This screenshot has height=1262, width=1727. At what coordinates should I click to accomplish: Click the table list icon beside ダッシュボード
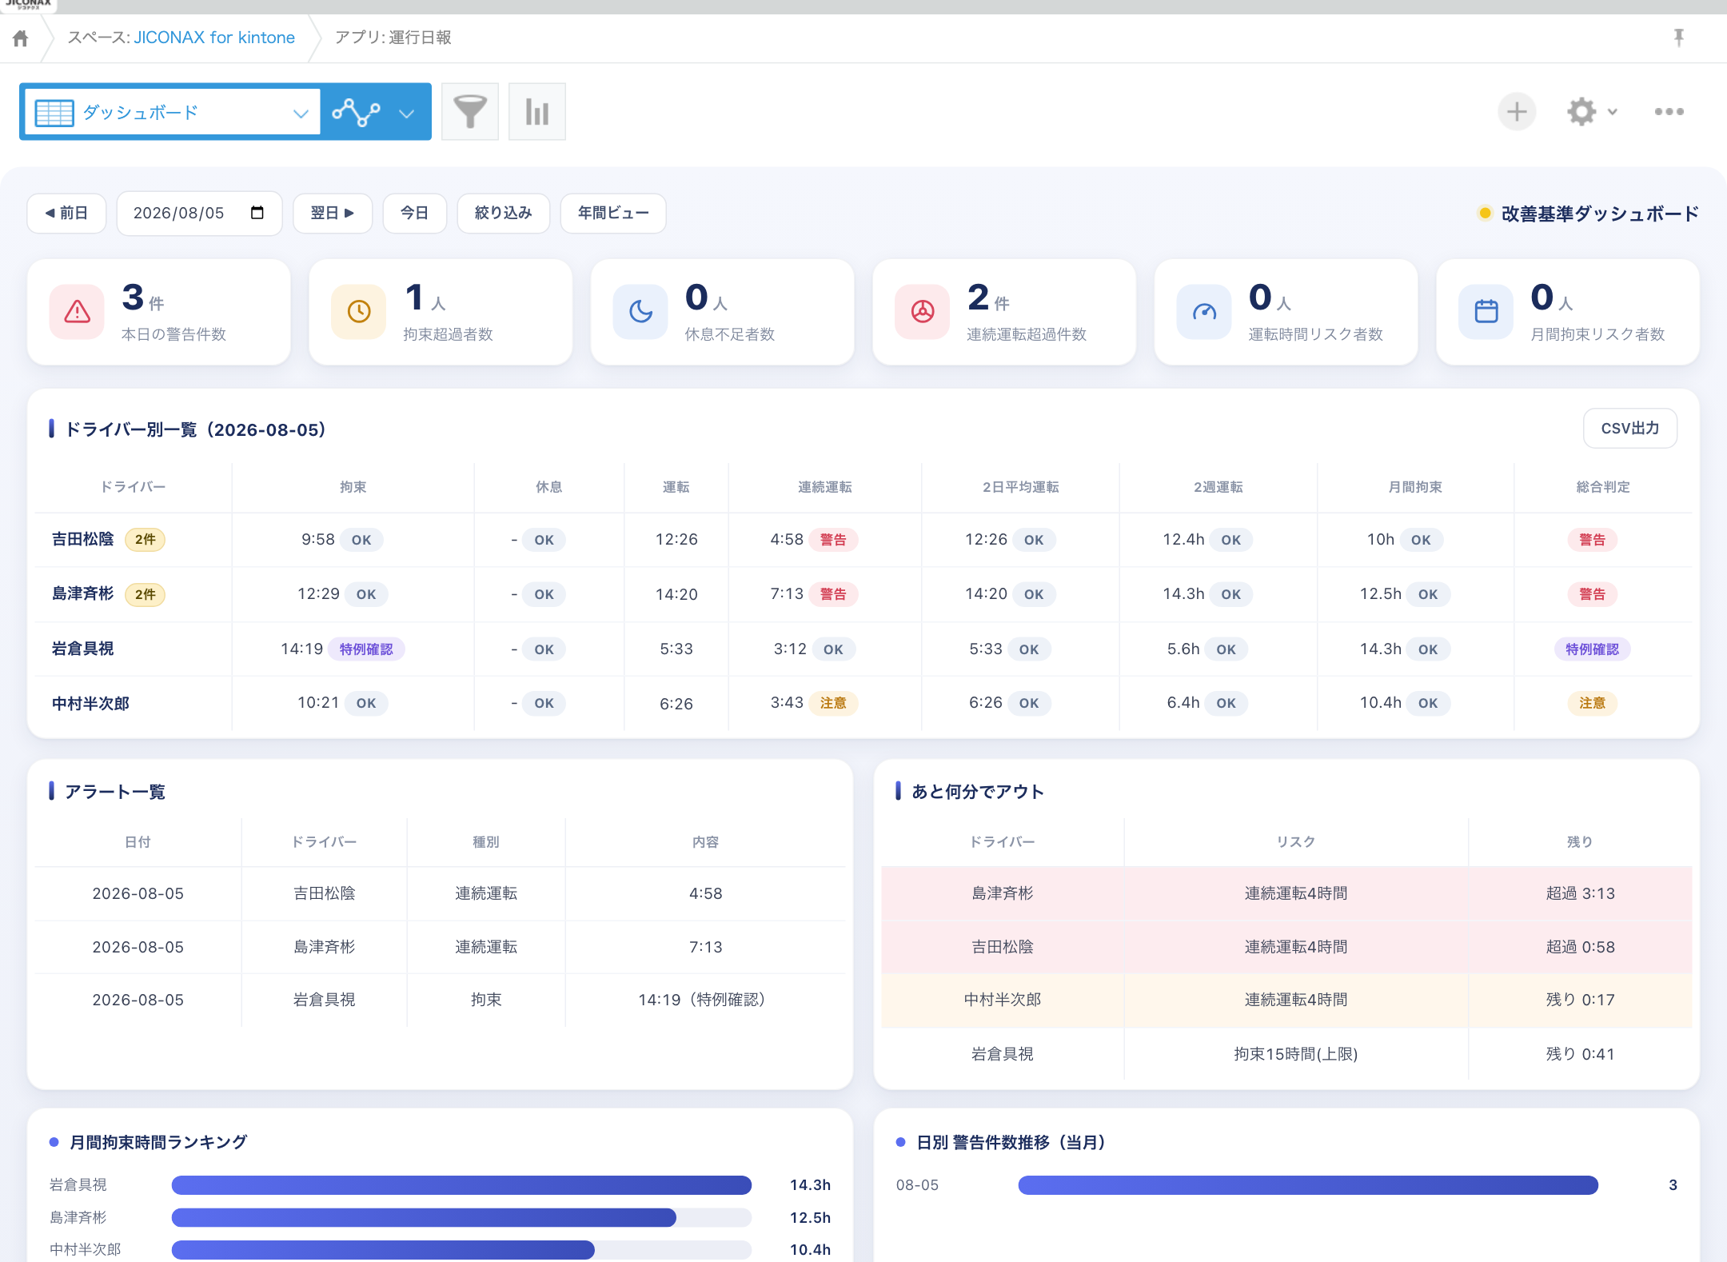click(54, 113)
